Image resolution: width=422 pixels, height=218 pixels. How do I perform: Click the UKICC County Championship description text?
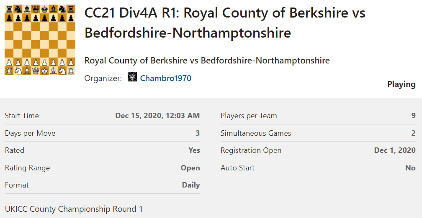[x=74, y=209]
